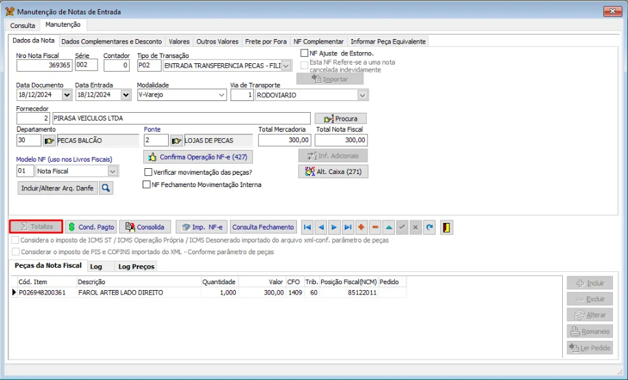Click the orange plus insert record icon
The height and width of the screenshot is (380, 628).
tap(362, 227)
